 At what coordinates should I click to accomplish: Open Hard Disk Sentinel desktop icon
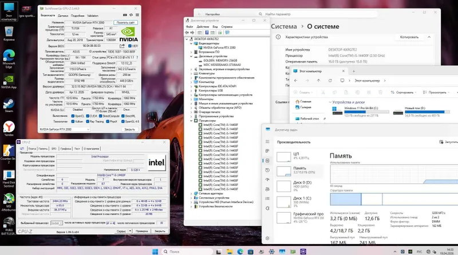[x=9, y=178]
